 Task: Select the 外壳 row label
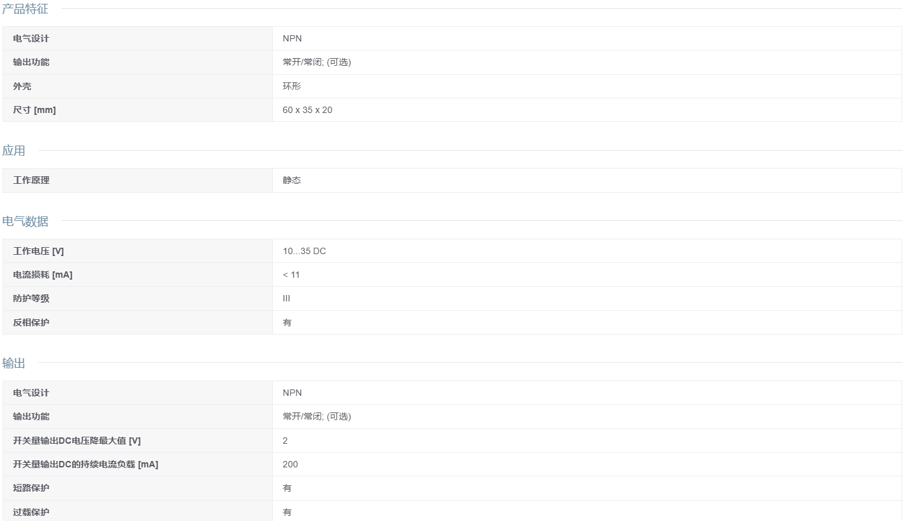[x=22, y=86]
